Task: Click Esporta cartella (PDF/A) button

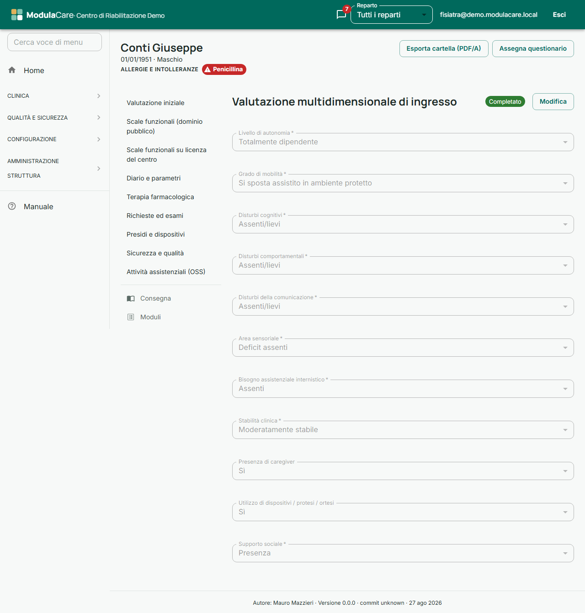Action: click(444, 48)
